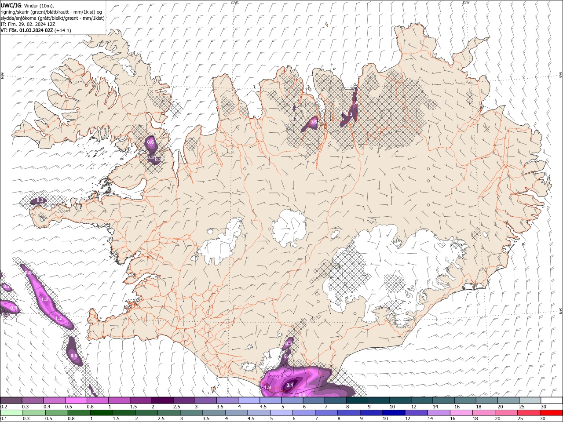
Task: Select the bottom legend row 10 deep blue swatch
Action: [394, 413]
